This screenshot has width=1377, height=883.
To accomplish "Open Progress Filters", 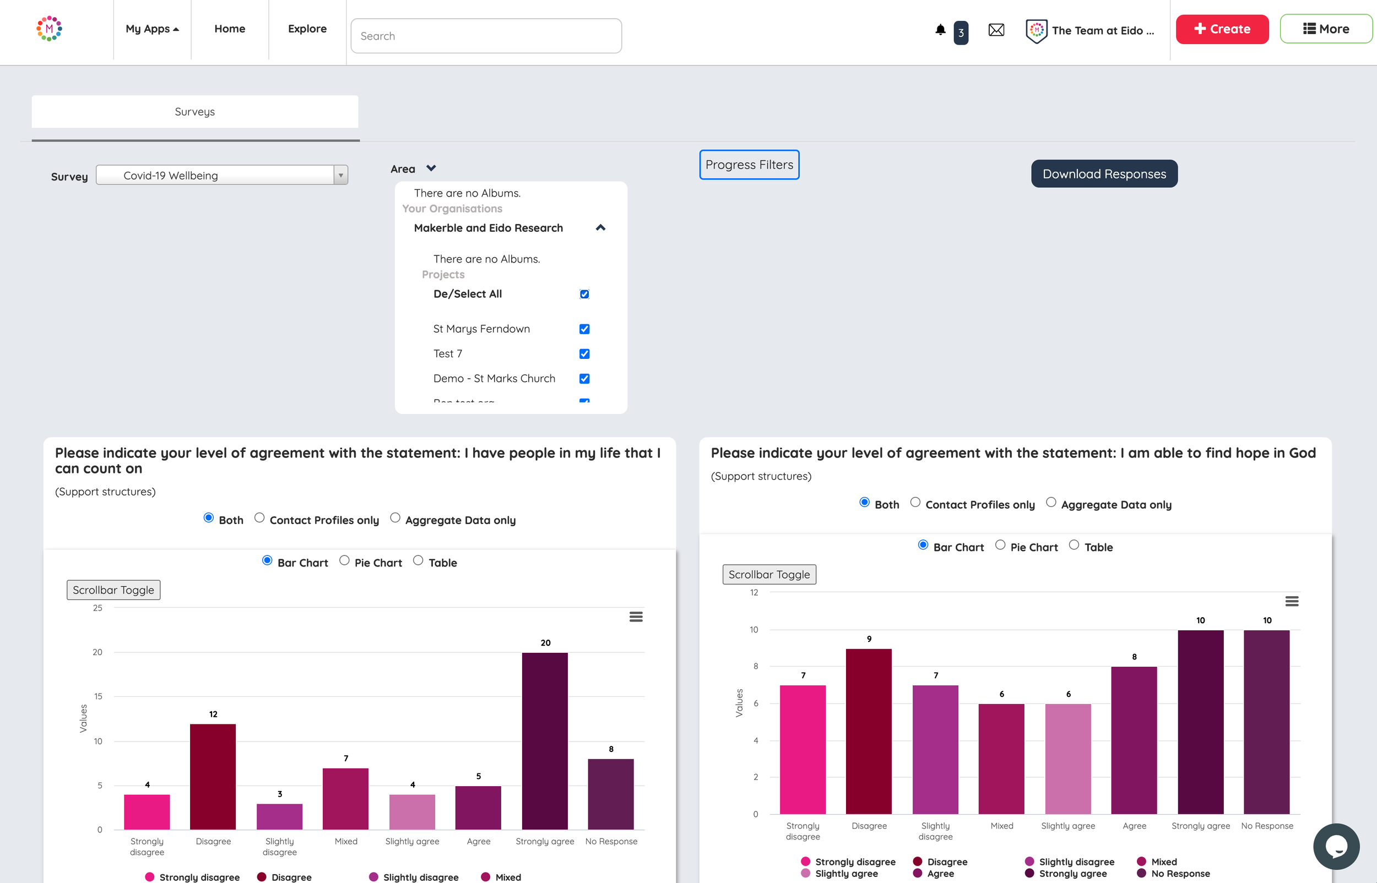I will click(749, 165).
